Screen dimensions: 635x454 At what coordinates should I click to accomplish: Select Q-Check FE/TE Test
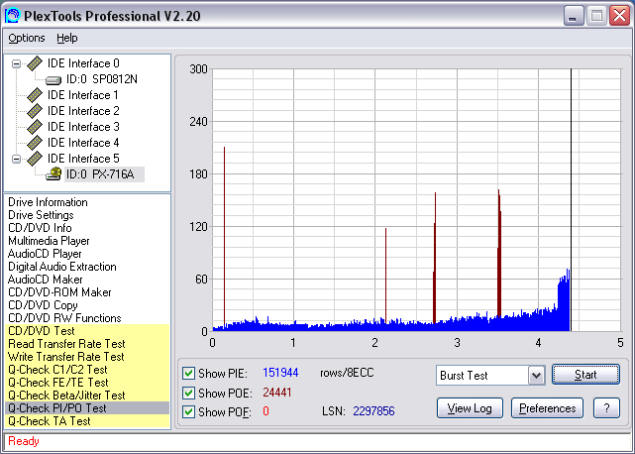tap(87, 383)
